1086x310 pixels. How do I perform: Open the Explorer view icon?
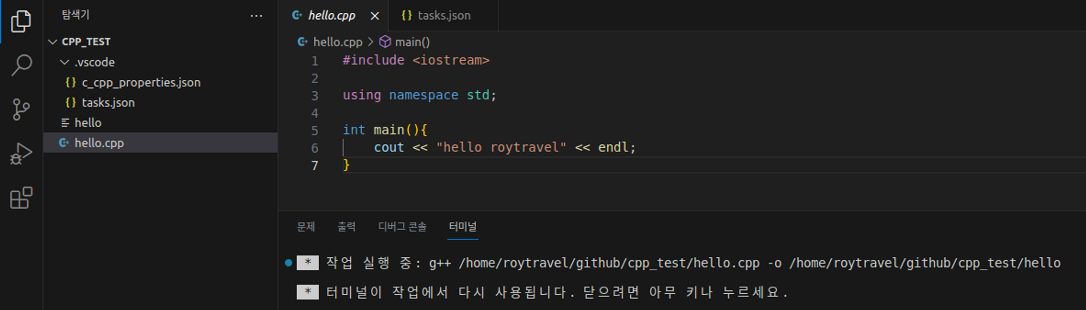click(21, 21)
